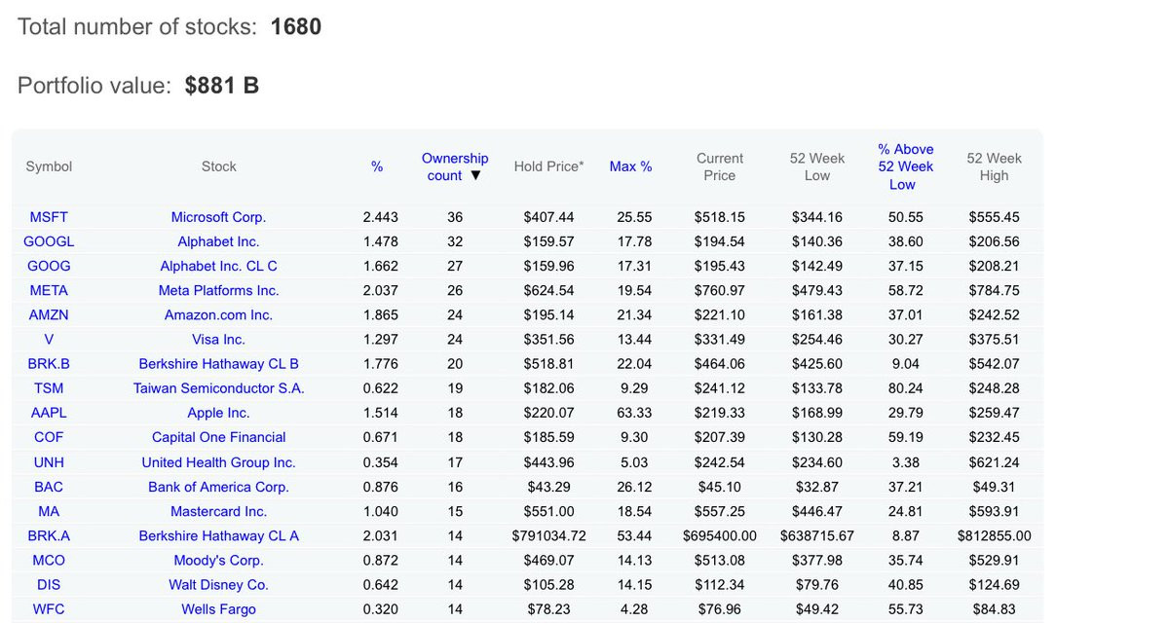Select Wells Fargo 52 week low $49.42

(x=817, y=609)
